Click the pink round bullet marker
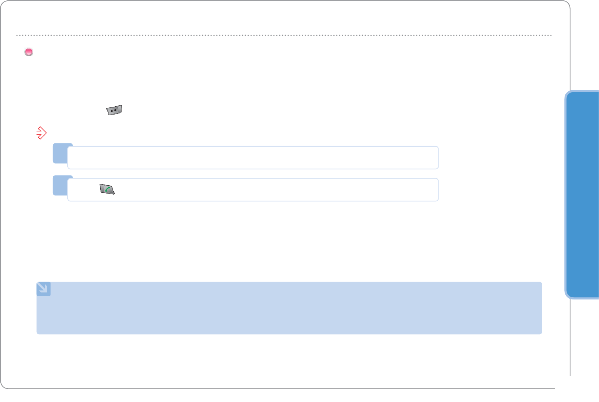 pos(29,52)
